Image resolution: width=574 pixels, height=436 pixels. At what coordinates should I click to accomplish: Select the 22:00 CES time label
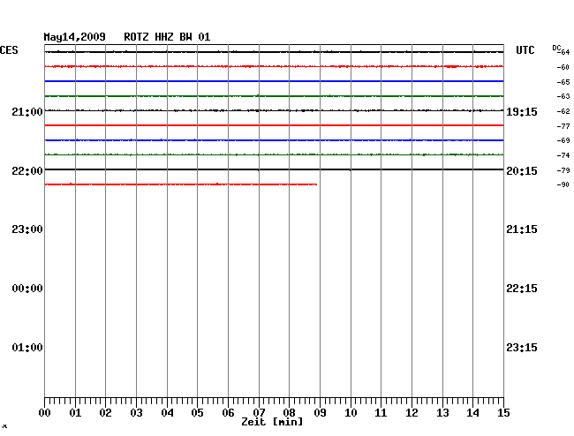pos(27,171)
